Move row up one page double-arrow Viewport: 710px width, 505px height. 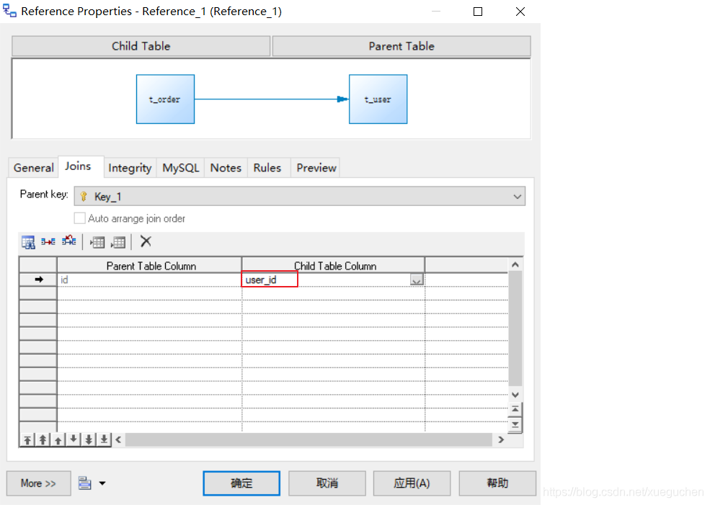coord(43,439)
